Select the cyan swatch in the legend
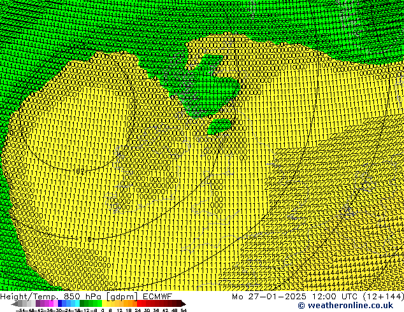The height and width of the screenshot is (312, 404). [x=75, y=304]
